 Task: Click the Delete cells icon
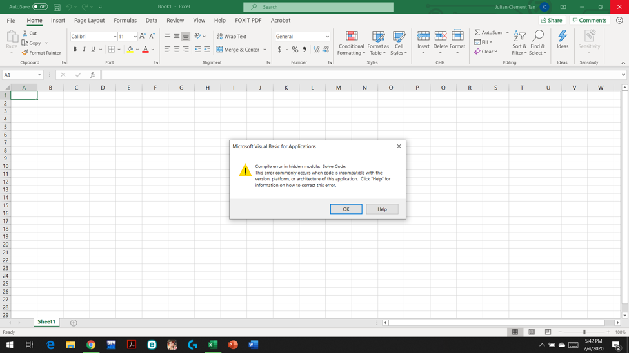tap(440, 35)
